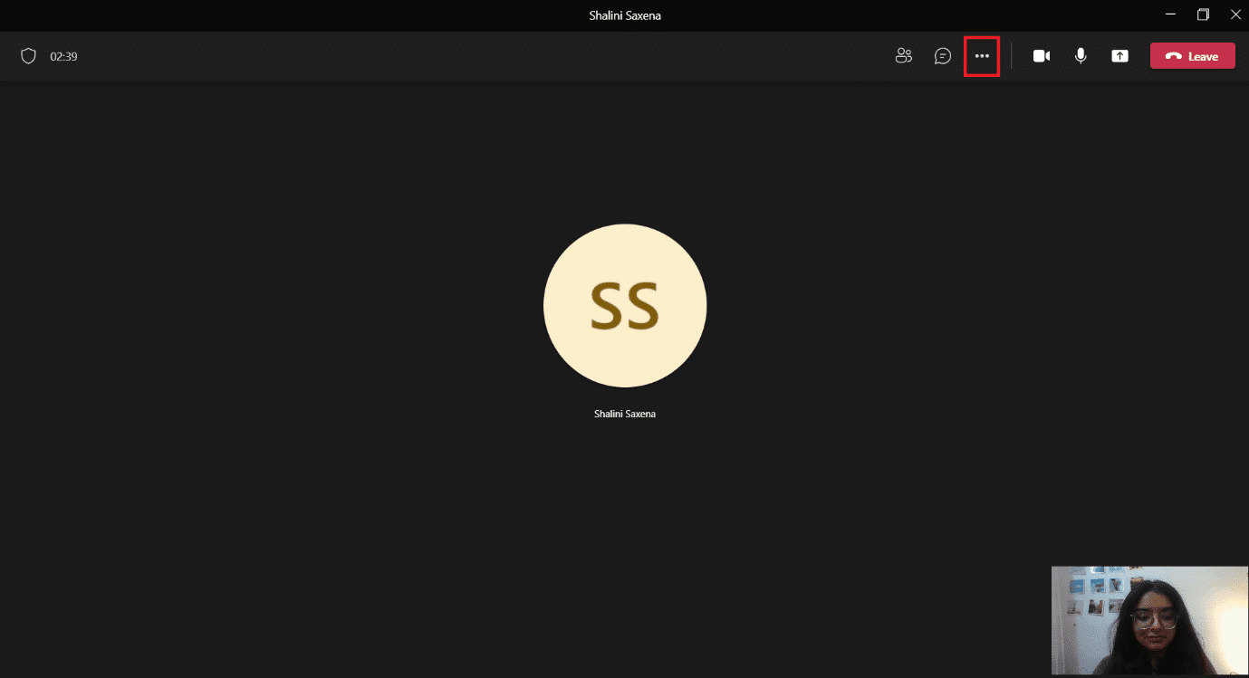
Task: Click the shield meeting security icon
Action: point(28,56)
